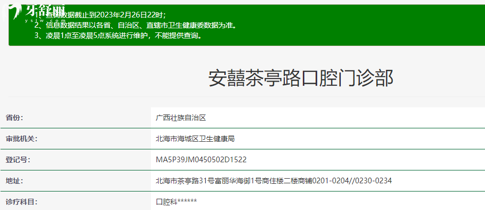Select the 地址 label
The width and height of the screenshot is (485, 210).
[14, 181]
